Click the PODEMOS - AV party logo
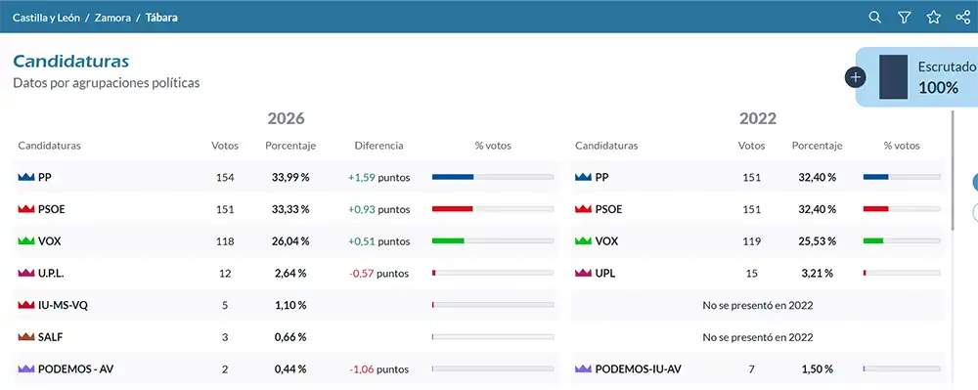This screenshot has width=978, height=390. click(x=25, y=369)
